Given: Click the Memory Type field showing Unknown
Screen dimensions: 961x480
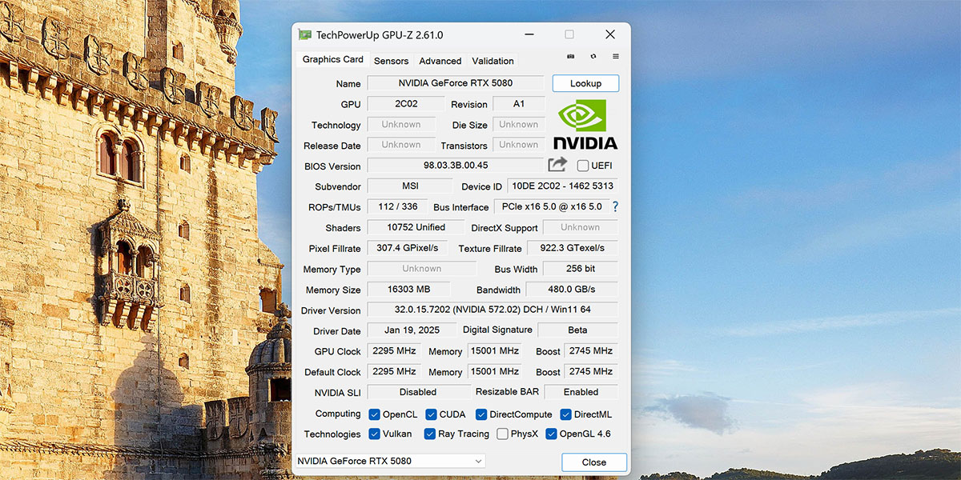Looking at the screenshot, I should (x=421, y=269).
